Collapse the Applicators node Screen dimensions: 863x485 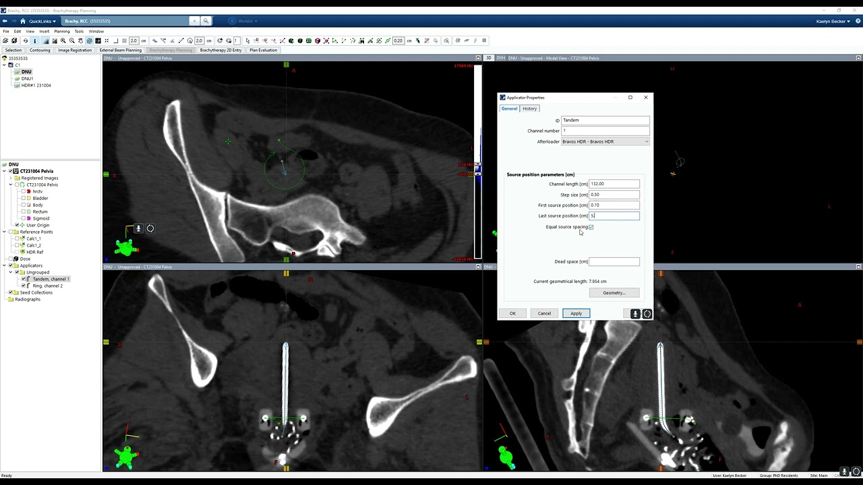pos(4,265)
